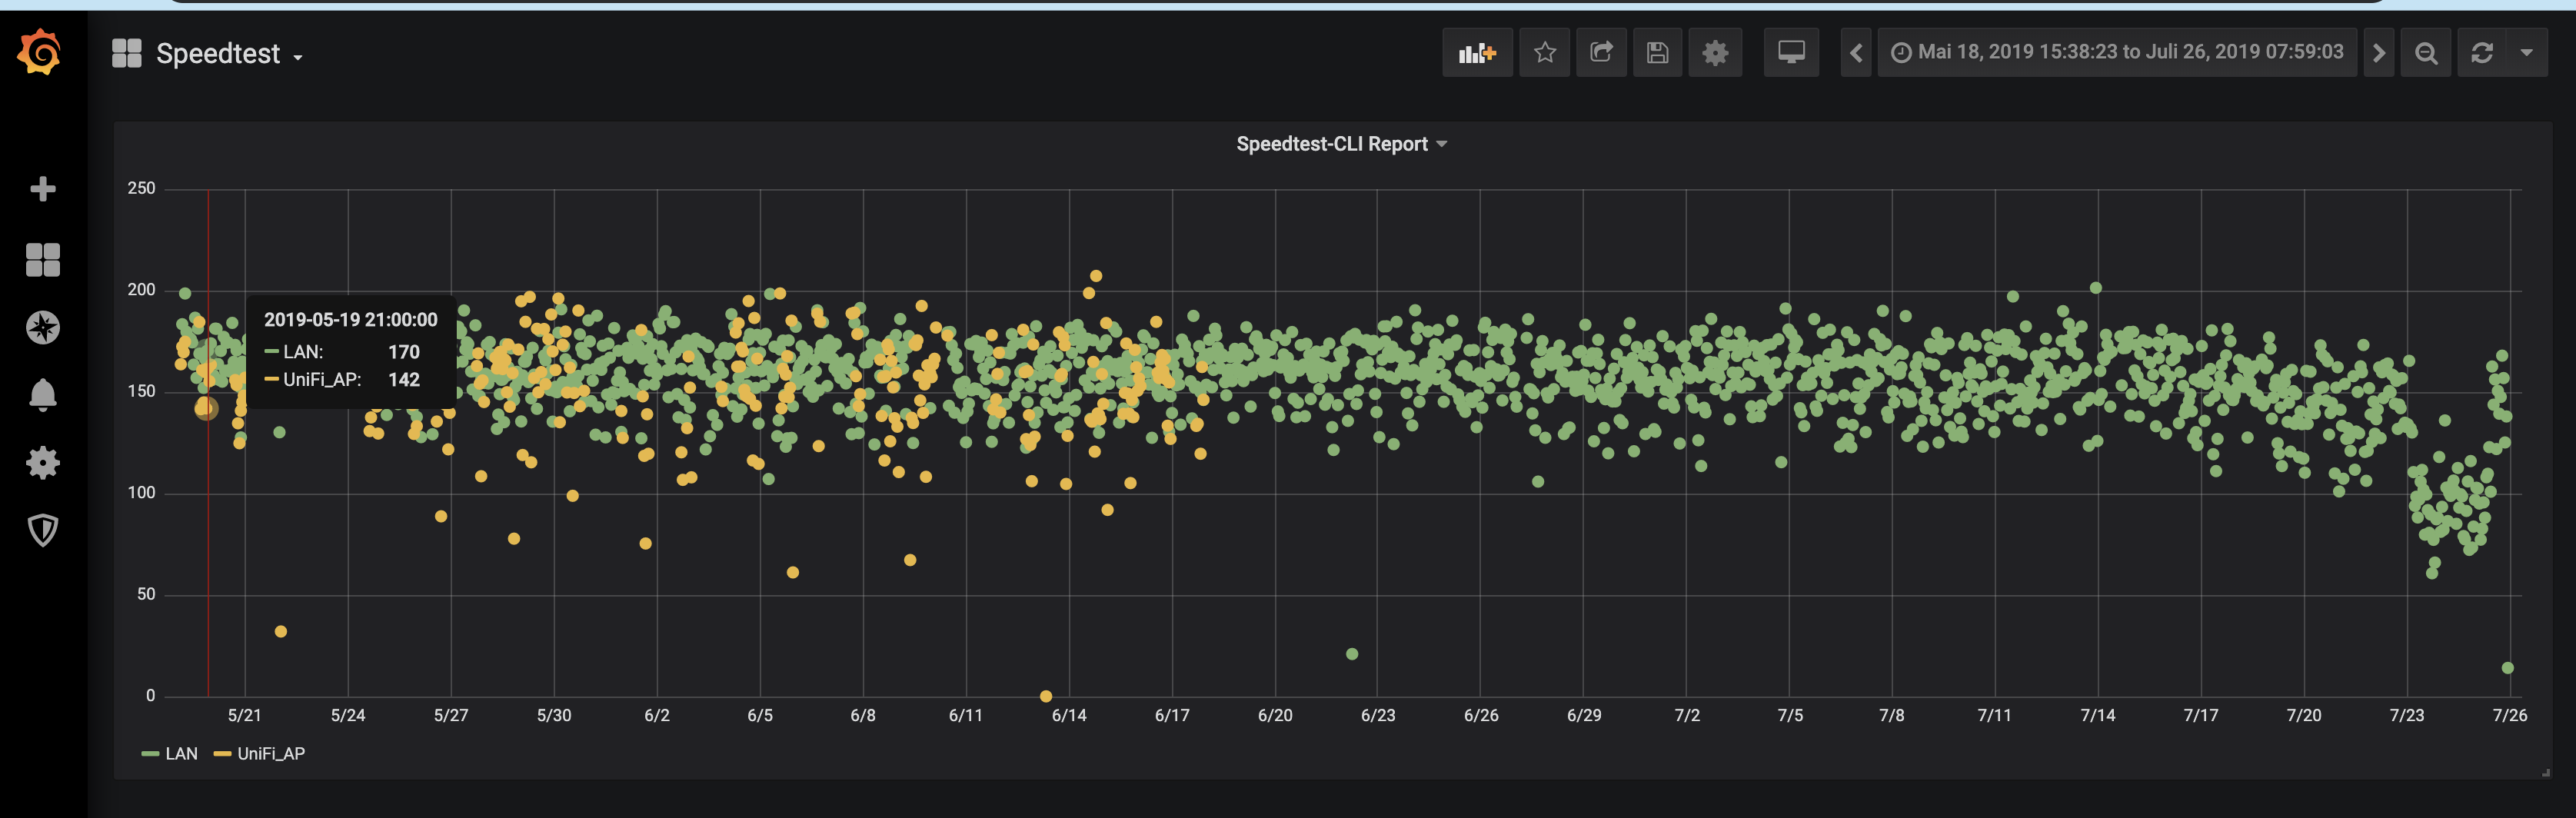
Task: Open the refresh interval dropdown arrow
Action: [x=2527, y=53]
